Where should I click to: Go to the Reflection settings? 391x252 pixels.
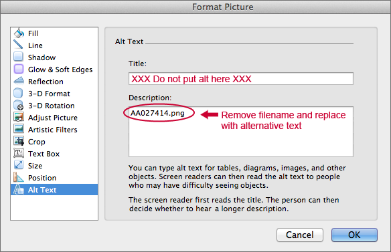tap(54, 82)
